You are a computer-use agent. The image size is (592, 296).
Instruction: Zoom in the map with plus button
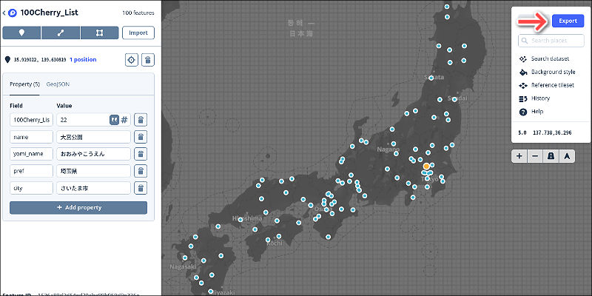point(519,156)
